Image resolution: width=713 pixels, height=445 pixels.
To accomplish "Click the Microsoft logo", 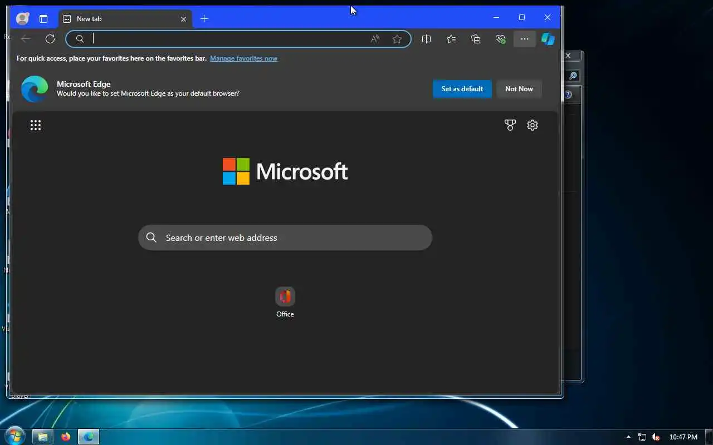I will 285,171.
